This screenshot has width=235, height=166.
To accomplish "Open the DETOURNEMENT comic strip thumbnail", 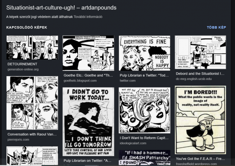I will tap(32, 47).
